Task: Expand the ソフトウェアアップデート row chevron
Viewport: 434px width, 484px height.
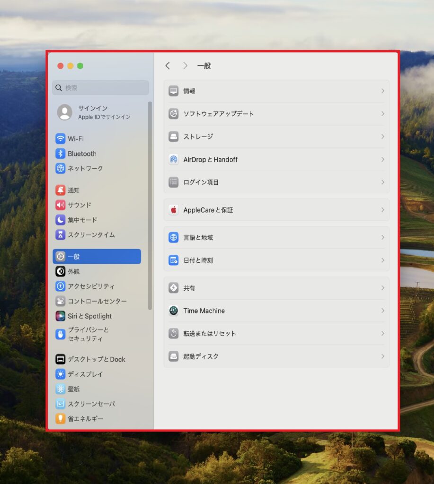Action: click(383, 113)
